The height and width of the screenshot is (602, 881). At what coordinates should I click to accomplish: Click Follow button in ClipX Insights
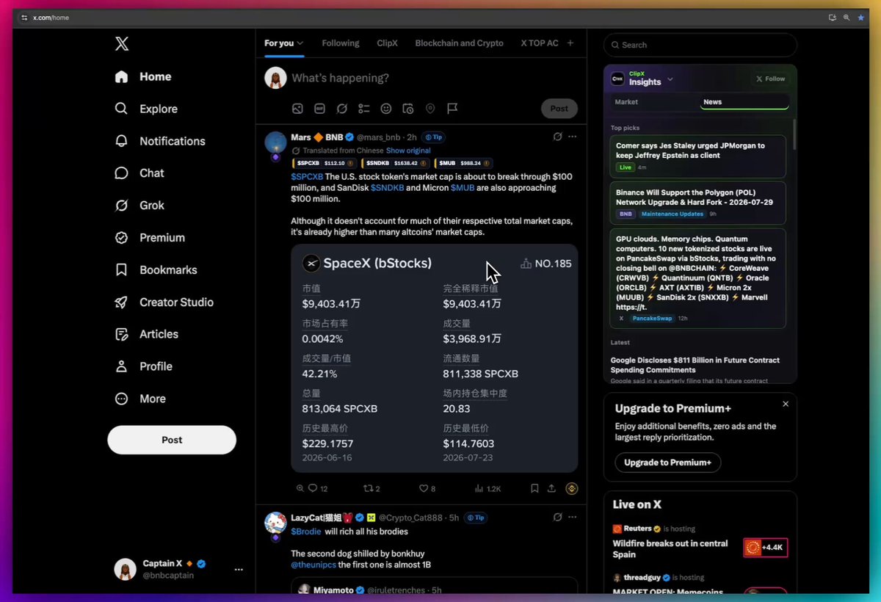771,79
